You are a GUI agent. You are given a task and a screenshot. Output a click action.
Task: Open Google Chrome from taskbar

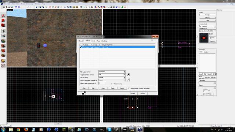pos(18,129)
